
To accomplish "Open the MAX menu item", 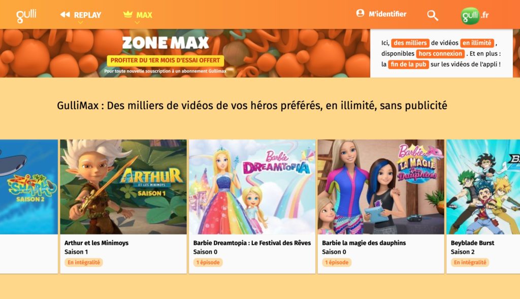I will coord(144,15).
